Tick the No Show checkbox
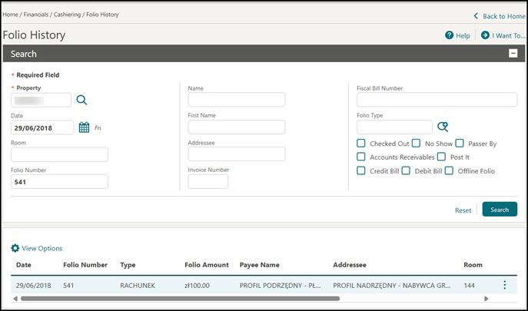 (x=417, y=144)
